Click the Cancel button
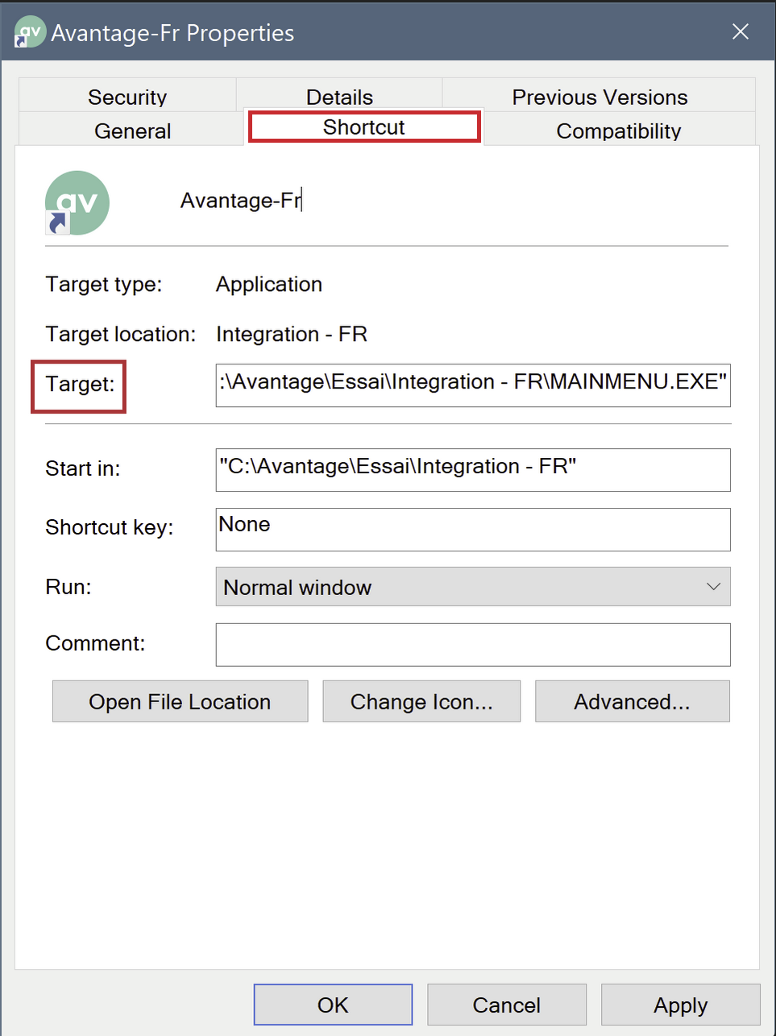Screen dimensions: 776x1036 click(507, 1005)
